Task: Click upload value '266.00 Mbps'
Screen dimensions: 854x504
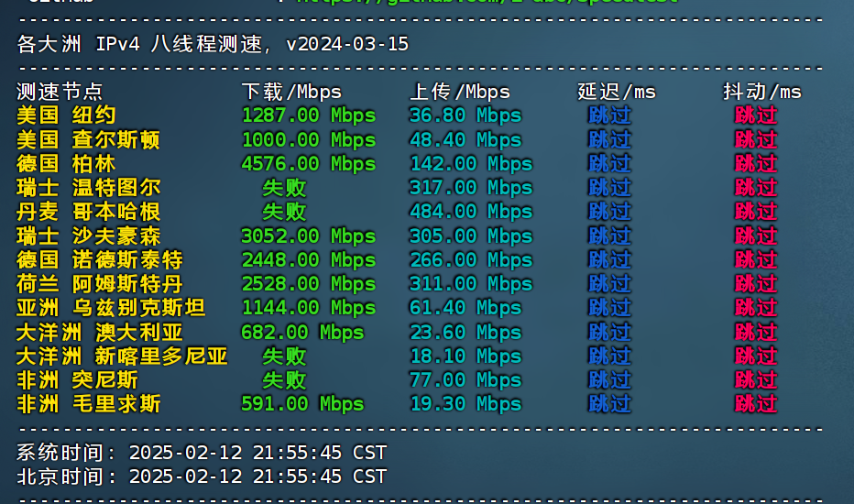Action: point(471,260)
